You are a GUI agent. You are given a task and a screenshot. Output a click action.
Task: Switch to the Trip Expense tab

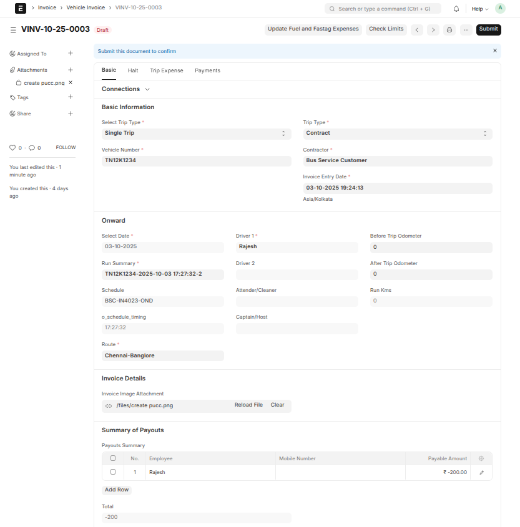pos(167,70)
